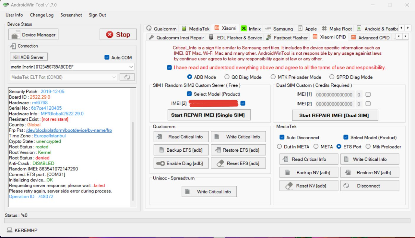The width and height of the screenshot is (415, 238).
Task: Select ADB Mode radio button
Action: point(190,77)
